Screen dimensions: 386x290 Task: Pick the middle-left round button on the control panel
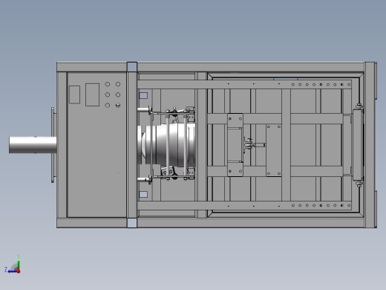tap(108, 94)
